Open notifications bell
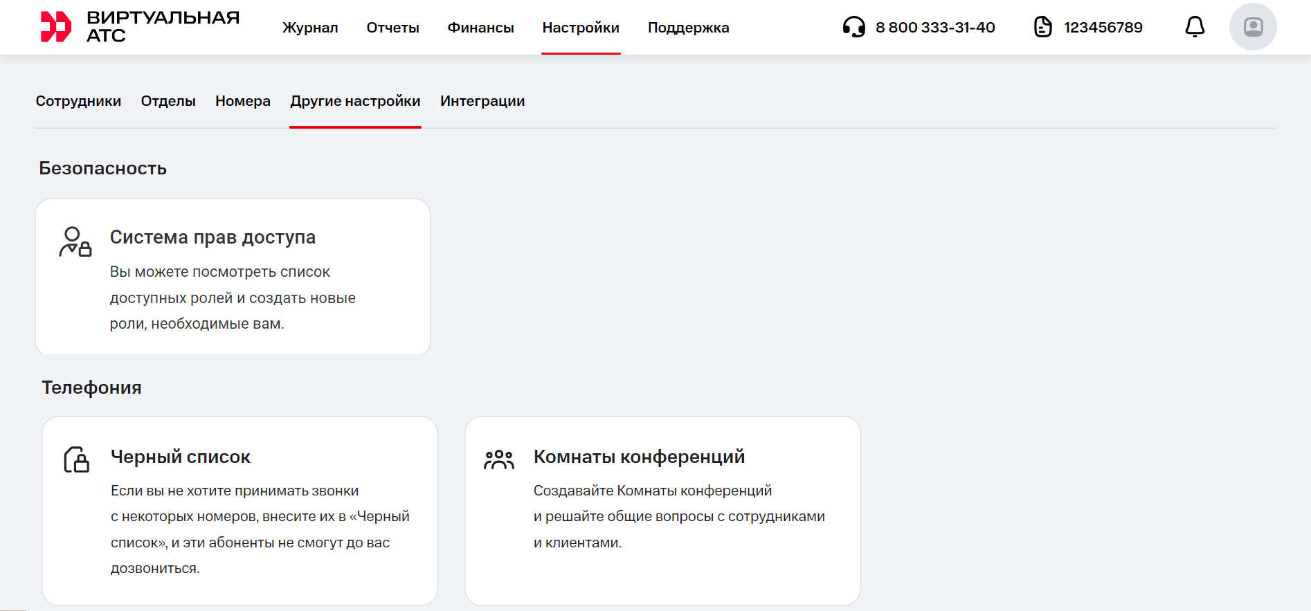The height and width of the screenshot is (611, 1311). coord(1195,27)
